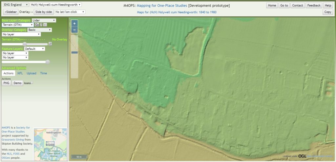Click the Terrain to overlay transparency slider handle
Screen dimensions: 336x162
[25, 44]
